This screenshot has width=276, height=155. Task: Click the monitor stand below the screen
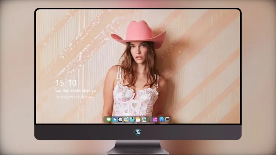pos(138,147)
